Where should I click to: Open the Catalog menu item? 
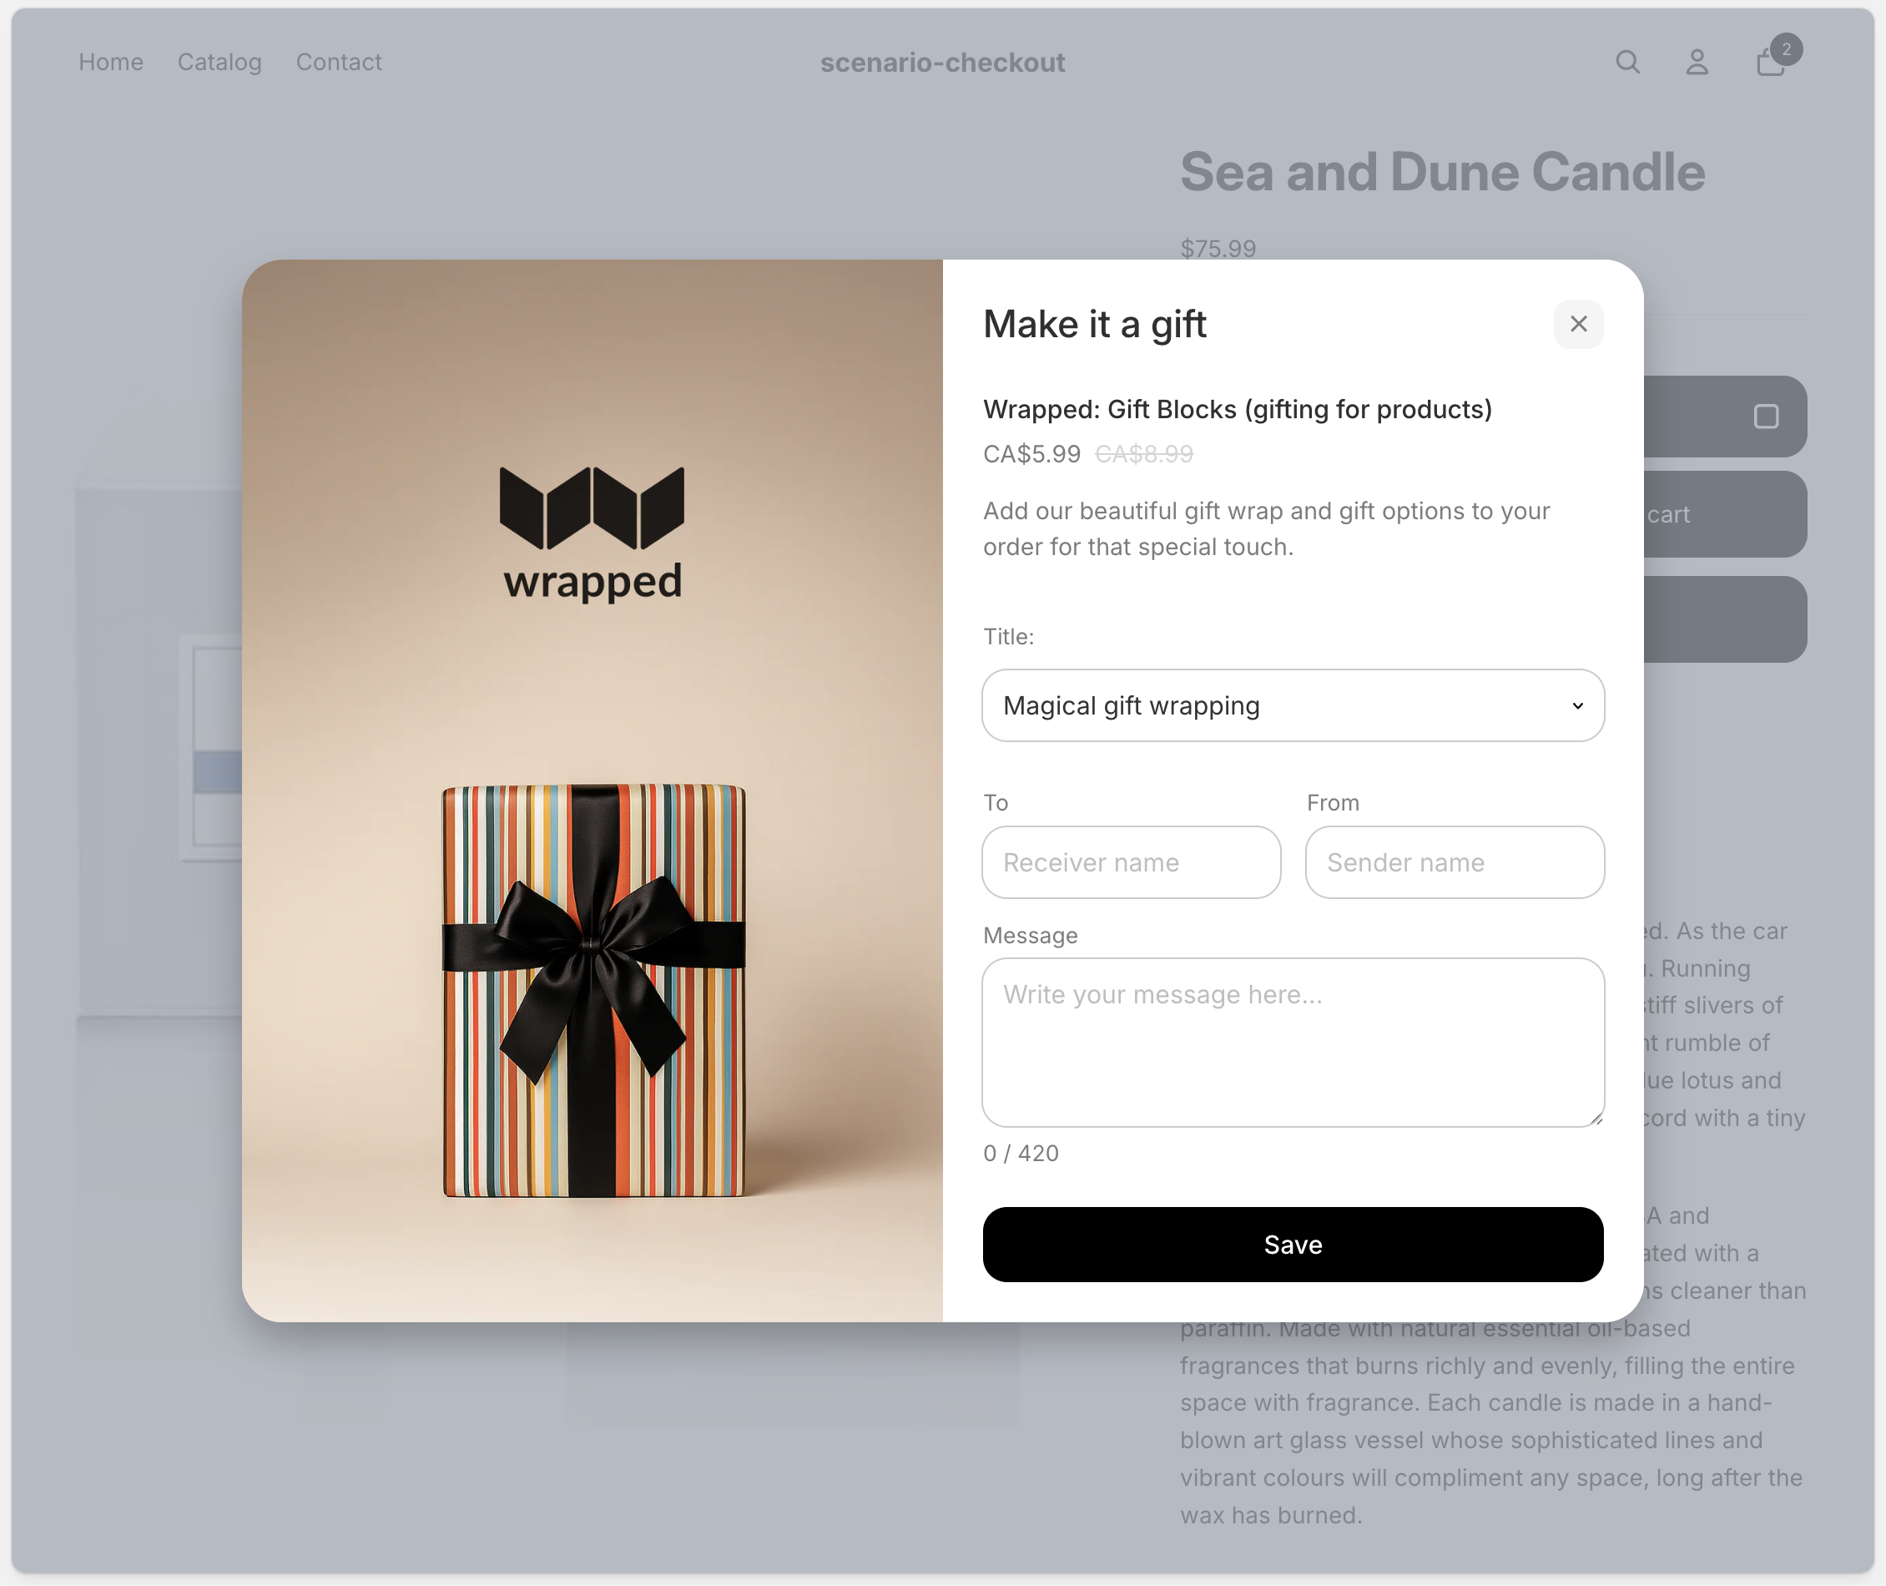pyautogui.click(x=219, y=62)
